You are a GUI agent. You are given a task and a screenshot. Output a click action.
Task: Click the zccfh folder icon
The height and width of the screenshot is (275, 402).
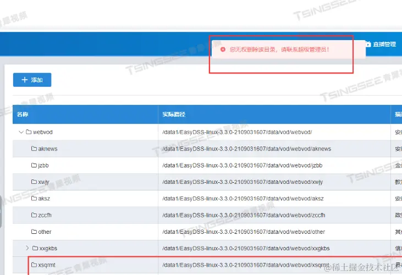tap(34, 215)
